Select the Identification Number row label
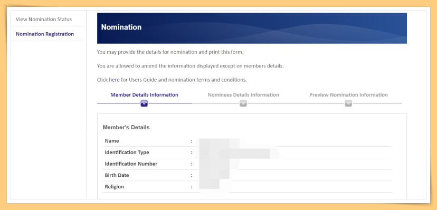This screenshot has width=437, height=210. (x=131, y=164)
